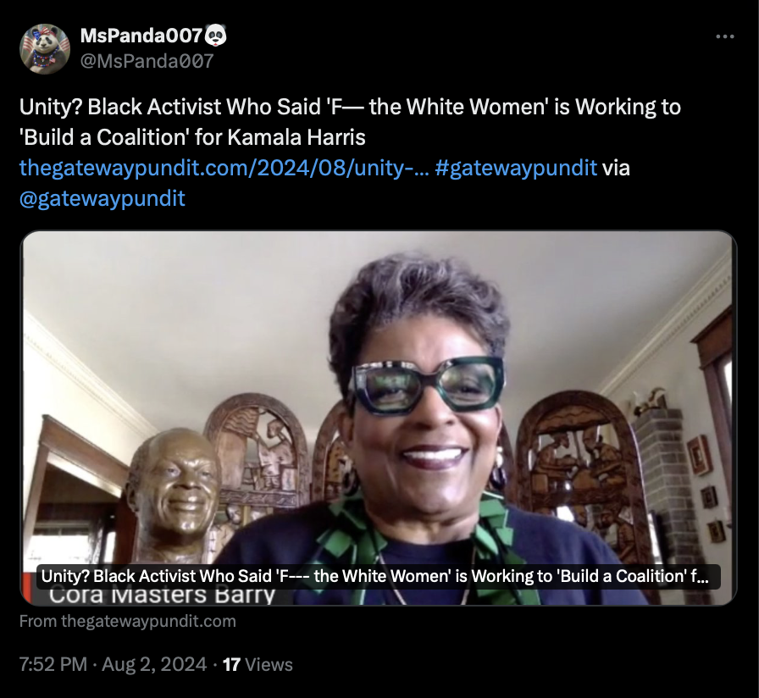This screenshot has width=759, height=698.
Task: Open the link preview card image
Action: click(379, 418)
